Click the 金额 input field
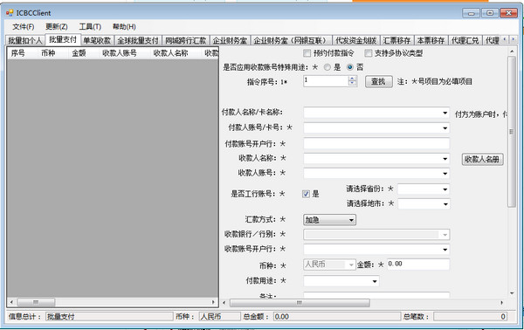 418,265
